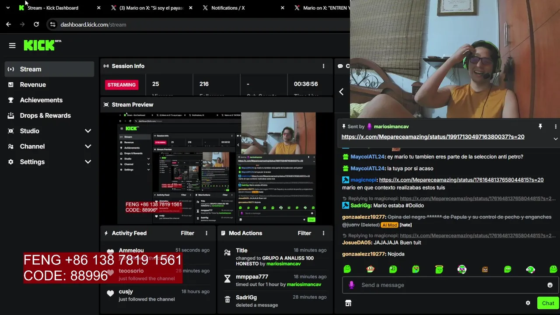Open the Activity Feed Filter
The width and height of the screenshot is (560, 315).
(187, 233)
